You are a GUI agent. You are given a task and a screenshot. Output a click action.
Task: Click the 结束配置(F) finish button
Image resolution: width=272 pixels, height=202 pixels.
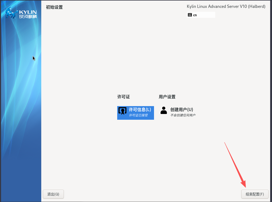(x=255, y=194)
